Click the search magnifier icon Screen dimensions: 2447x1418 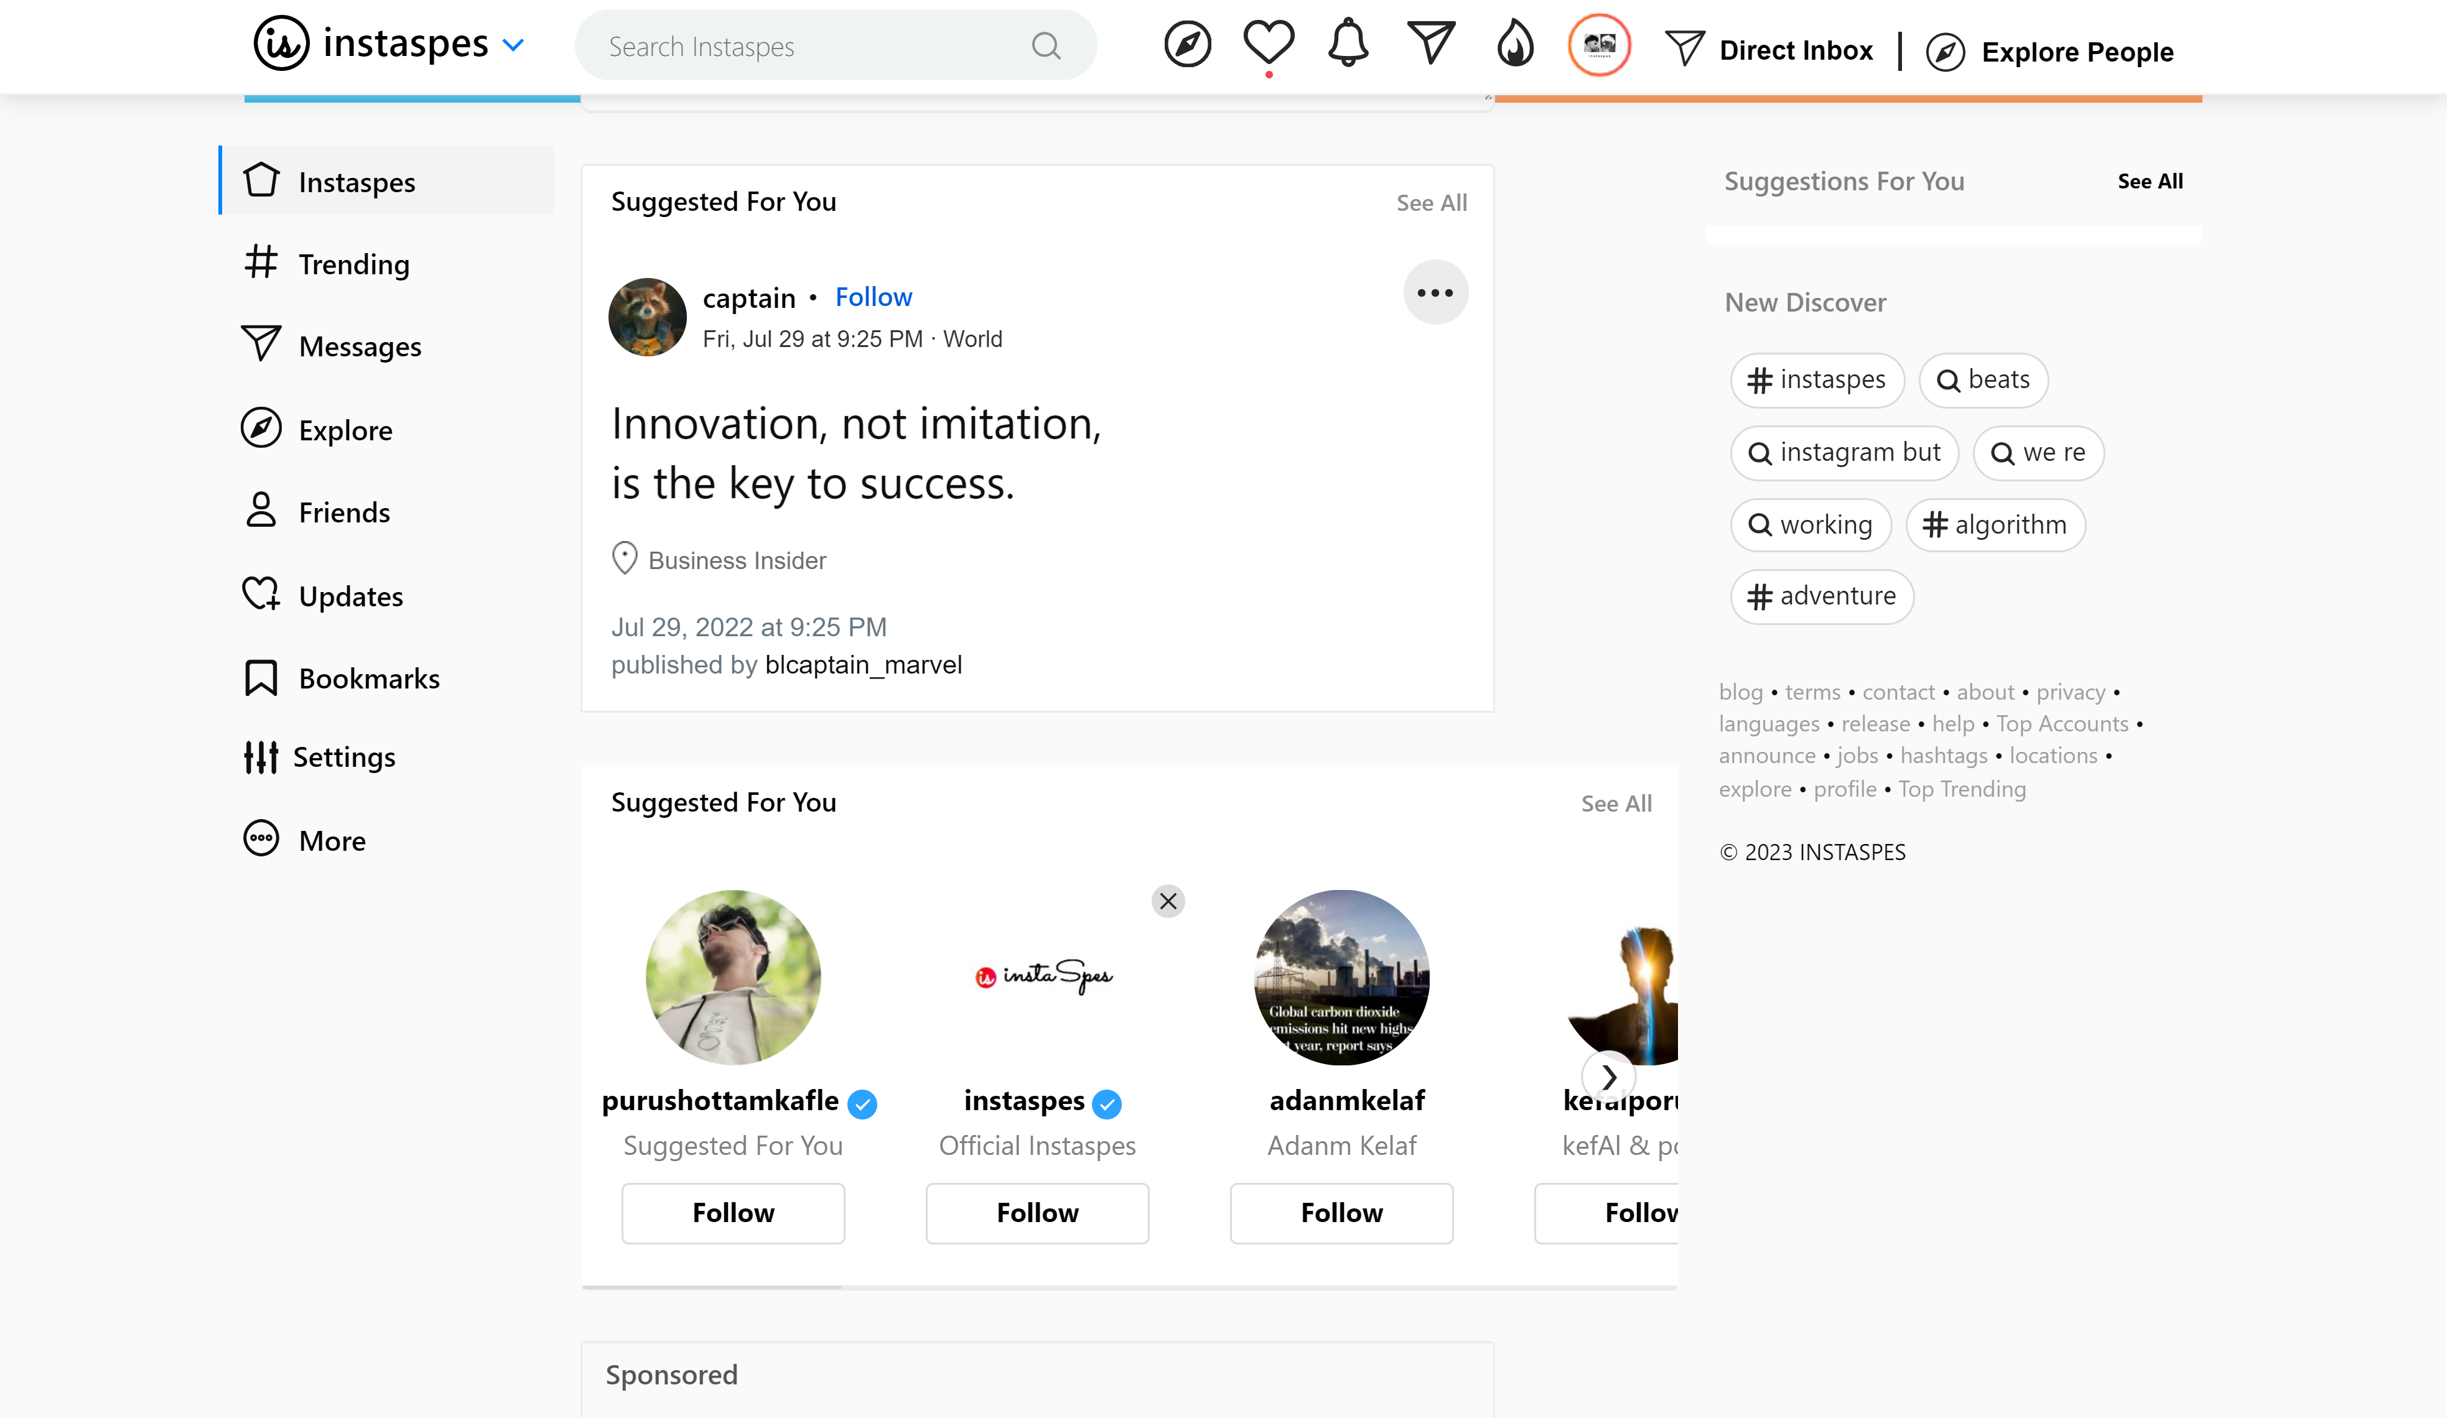[x=1046, y=45]
